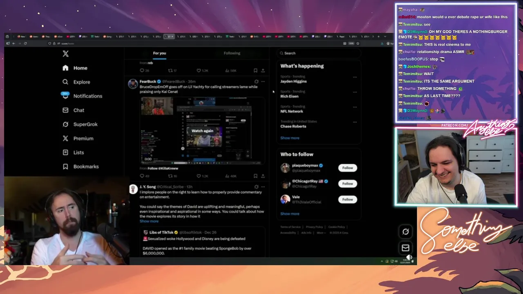Bookmark the FearBuck post

255,176
